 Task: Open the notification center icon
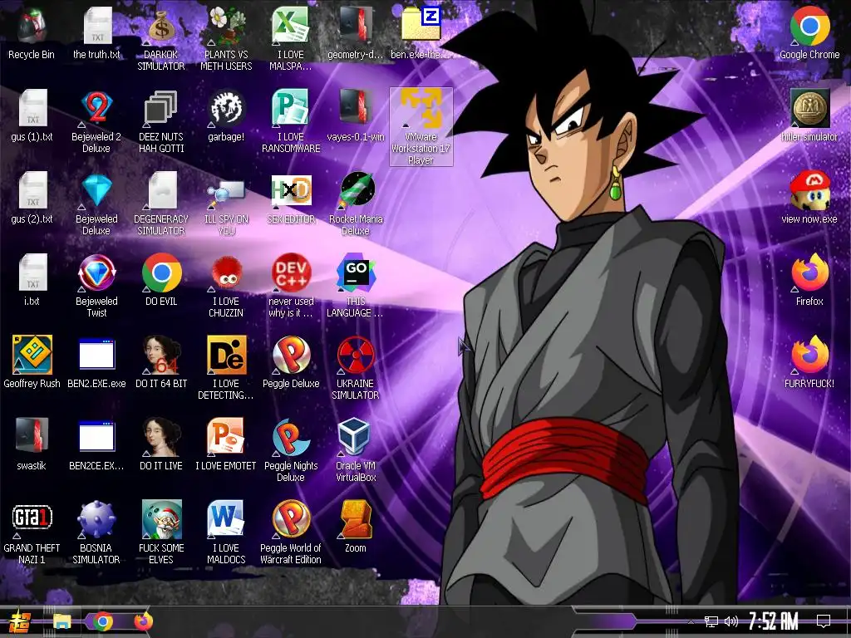(824, 621)
